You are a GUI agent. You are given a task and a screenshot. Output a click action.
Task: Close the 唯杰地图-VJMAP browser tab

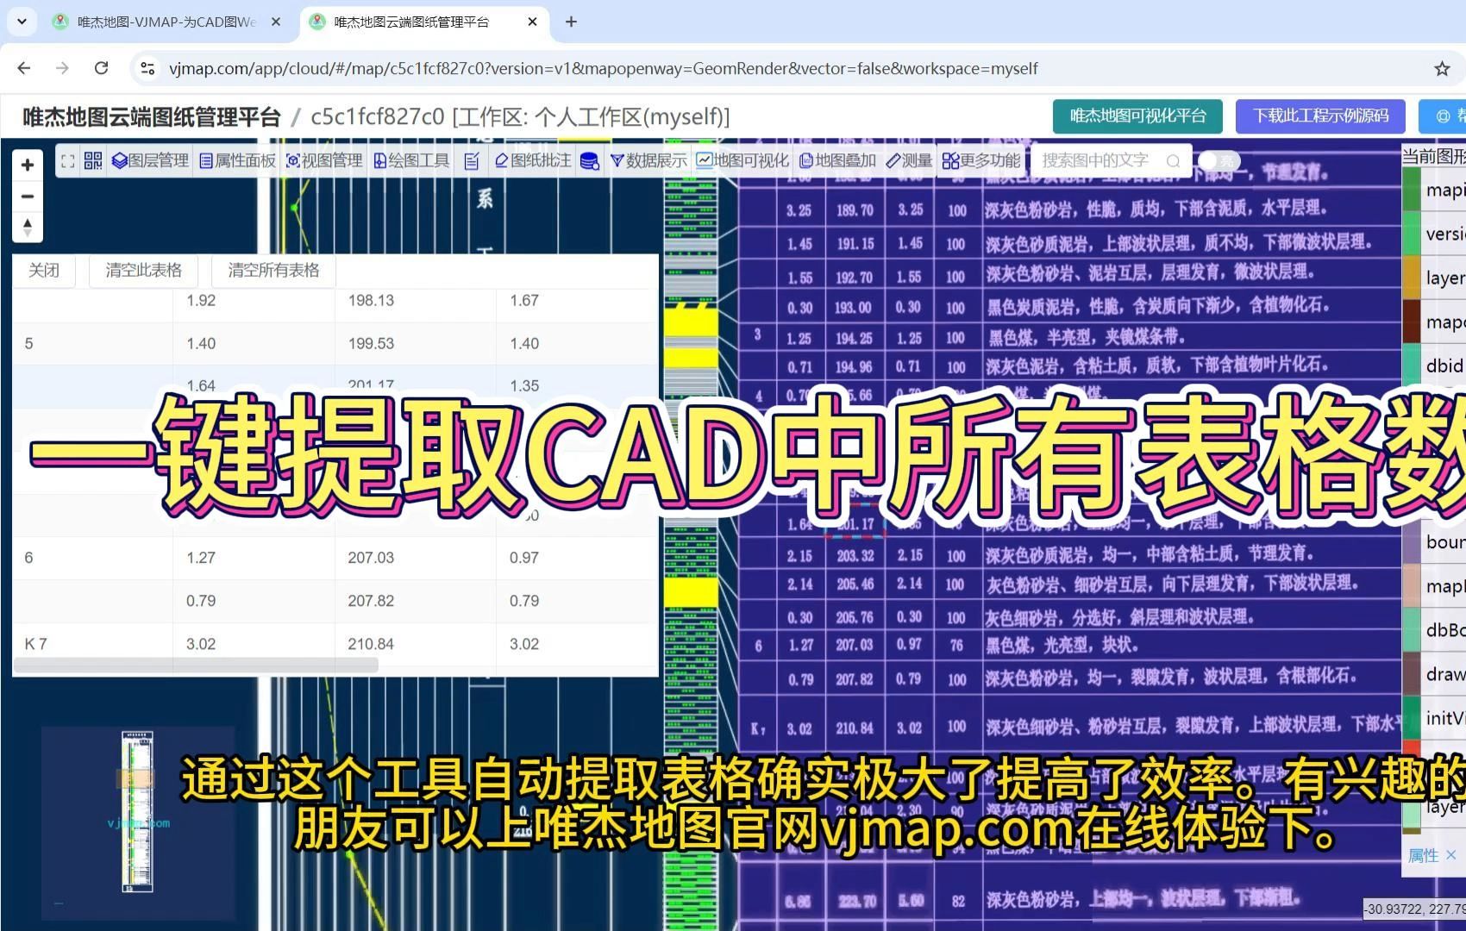tap(276, 22)
